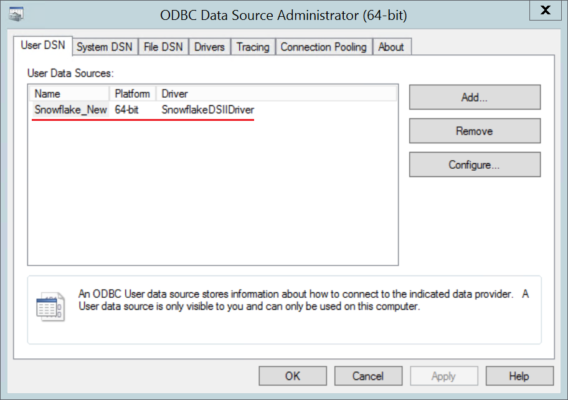This screenshot has width=568, height=400.
Task: Show the About tab
Action: point(391,47)
